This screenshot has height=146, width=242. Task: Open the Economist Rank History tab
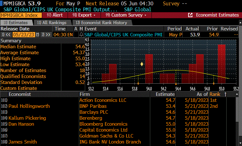point(102,23)
